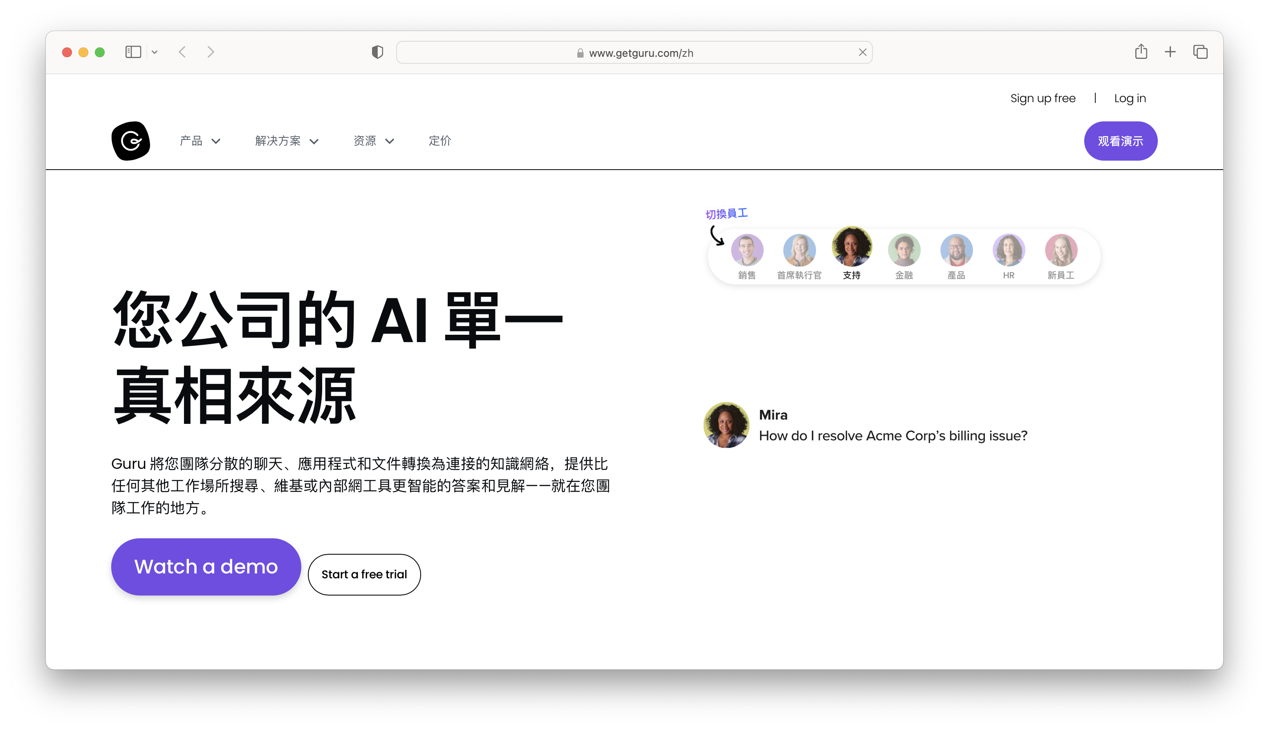The height and width of the screenshot is (730, 1269).
Task: Click the privacy shield icon
Action: click(377, 52)
